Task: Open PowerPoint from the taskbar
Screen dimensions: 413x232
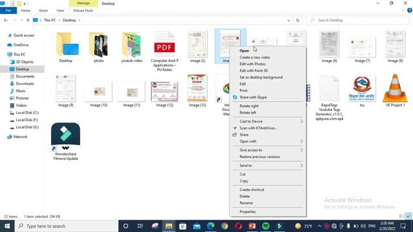Action: pyautogui.click(x=252, y=226)
